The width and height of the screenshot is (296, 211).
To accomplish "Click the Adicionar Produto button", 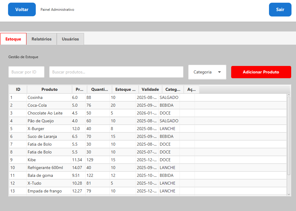I will click(261, 72).
